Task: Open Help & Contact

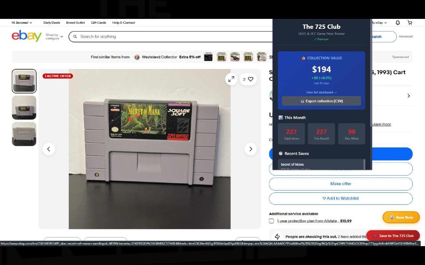Action: click(123, 23)
